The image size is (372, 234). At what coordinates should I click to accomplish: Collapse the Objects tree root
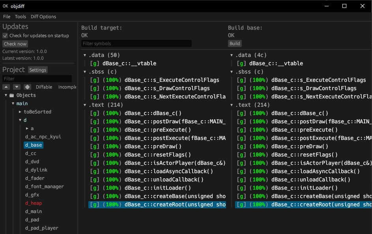click(6, 95)
